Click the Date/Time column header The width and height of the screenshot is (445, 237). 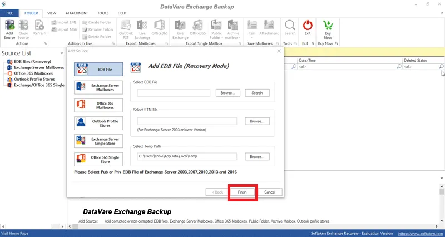click(350, 60)
